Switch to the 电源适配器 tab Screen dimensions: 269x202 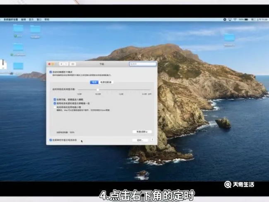pos(106,82)
